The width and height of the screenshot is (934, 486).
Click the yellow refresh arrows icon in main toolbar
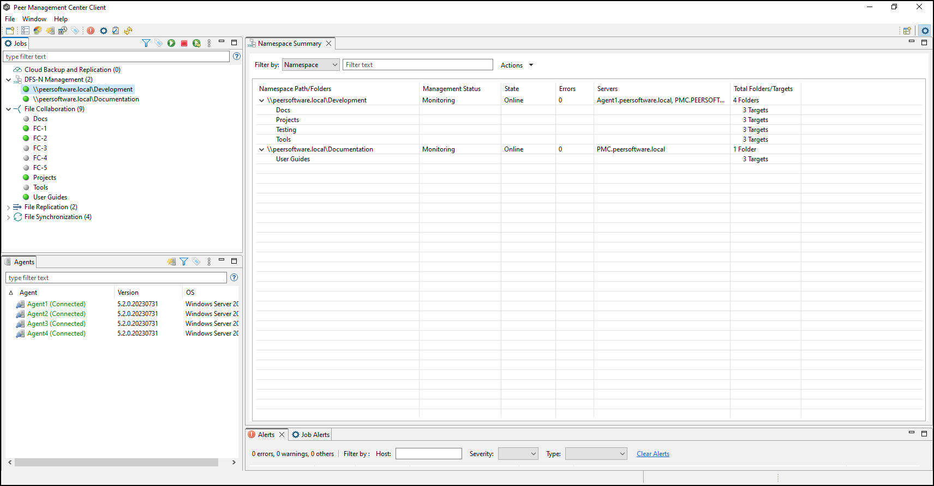[128, 31]
